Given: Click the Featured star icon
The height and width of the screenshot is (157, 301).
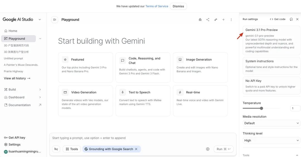Looking at the screenshot, I should coord(65,60).
